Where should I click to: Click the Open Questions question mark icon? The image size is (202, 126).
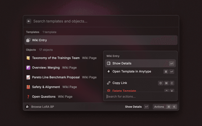(28, 97)
